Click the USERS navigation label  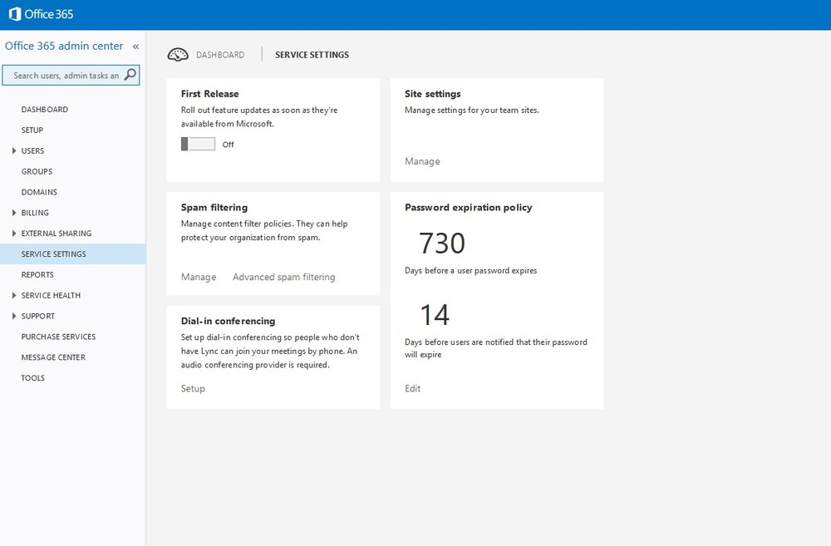32,151
